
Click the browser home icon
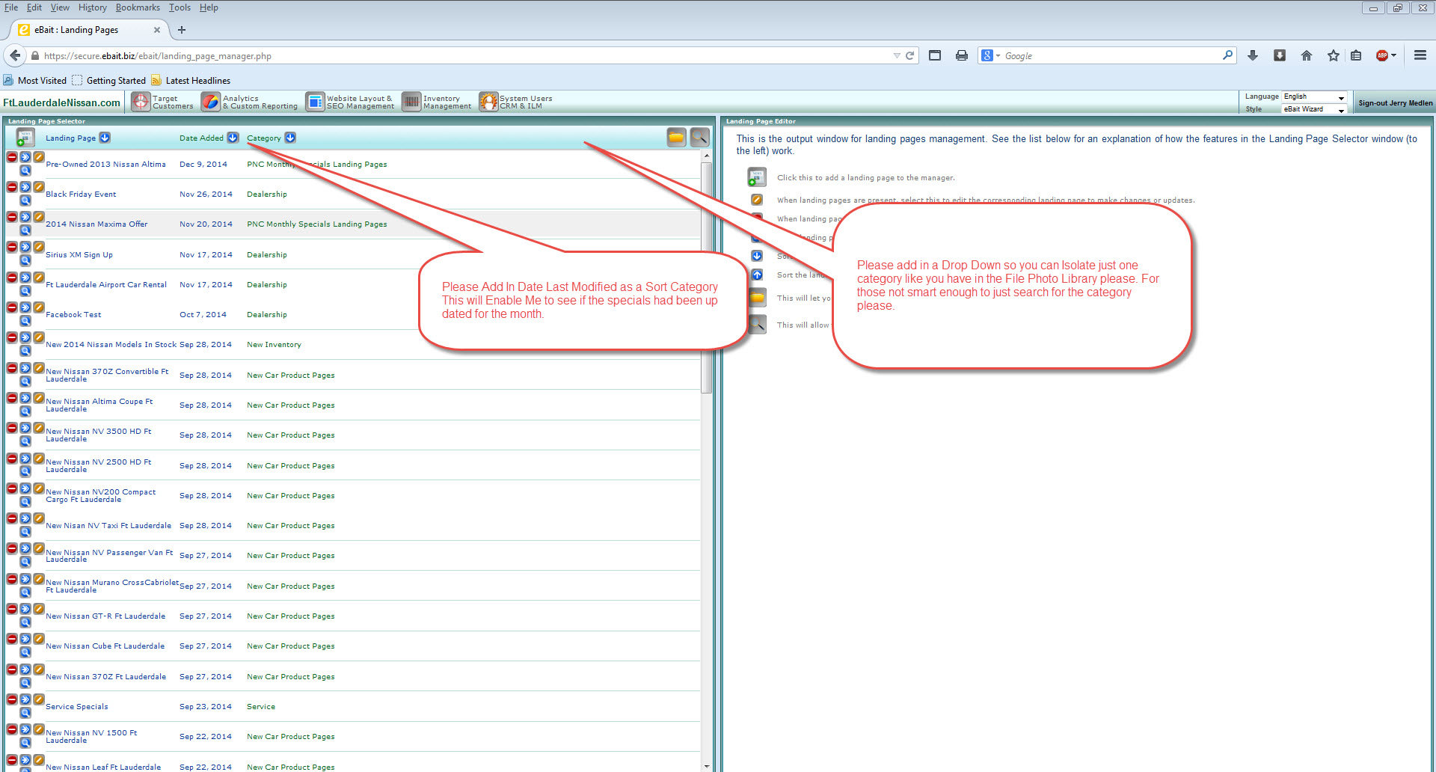click(x=1307, y=55)
